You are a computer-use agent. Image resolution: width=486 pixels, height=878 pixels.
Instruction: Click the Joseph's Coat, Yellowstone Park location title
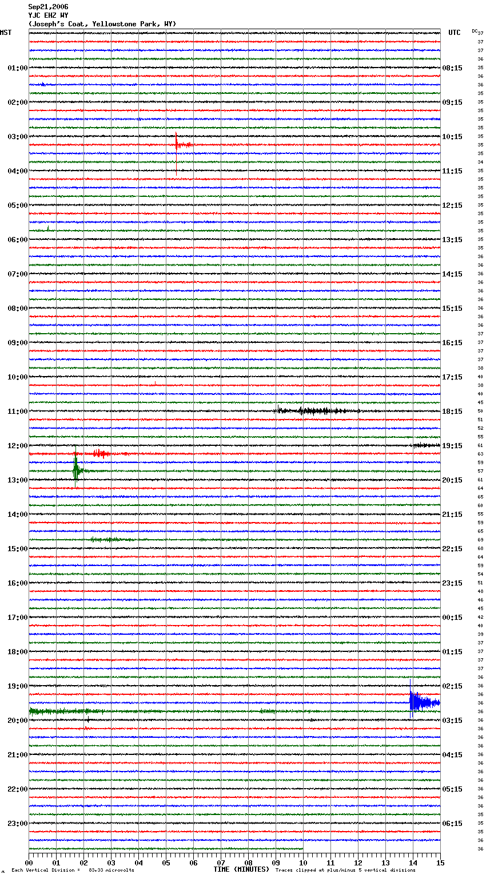102,24
